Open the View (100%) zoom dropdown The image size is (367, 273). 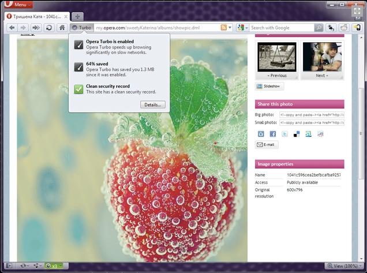pos(344,265)
